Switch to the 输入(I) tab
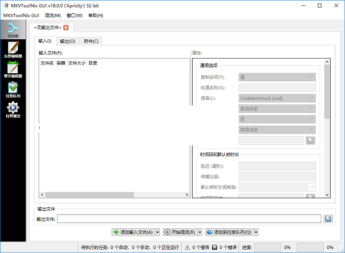 pos(45,41)
